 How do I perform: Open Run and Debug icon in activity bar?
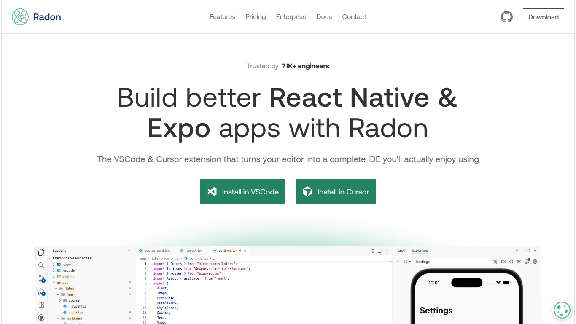point(41,292)
